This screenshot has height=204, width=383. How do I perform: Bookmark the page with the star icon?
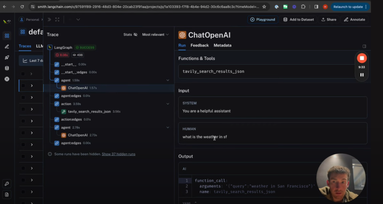tap(264, 7)
